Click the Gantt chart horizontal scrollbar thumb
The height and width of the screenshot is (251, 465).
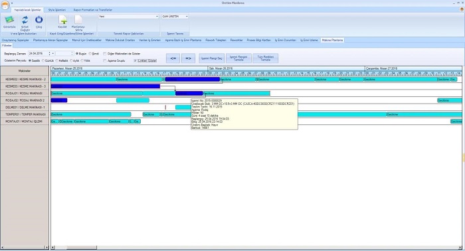pyautogui.click(x=82, y=248)
